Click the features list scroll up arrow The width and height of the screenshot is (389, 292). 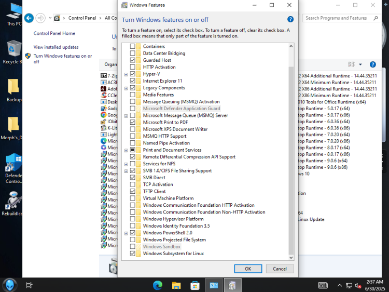point(291,46)
